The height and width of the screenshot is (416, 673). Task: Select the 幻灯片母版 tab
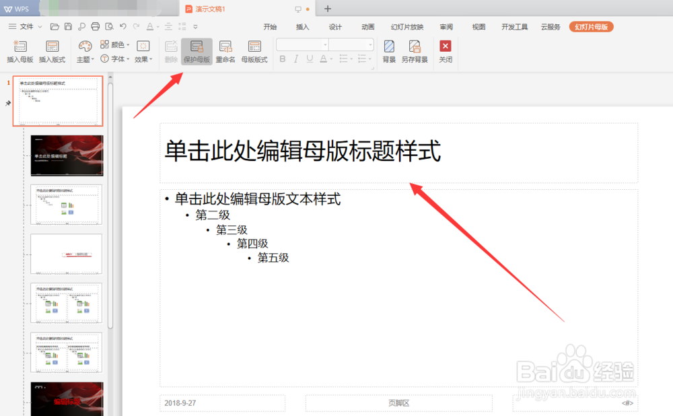592,27
